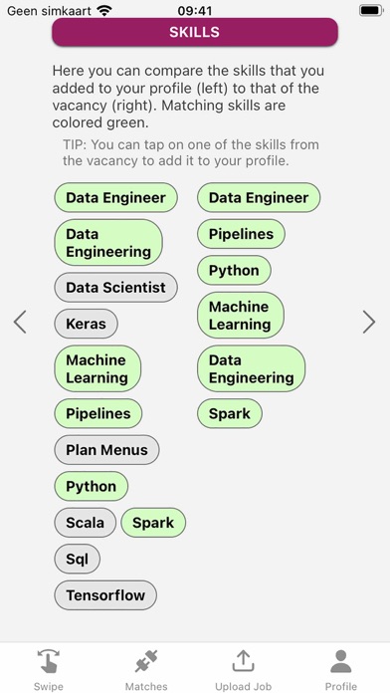Select the Scala skill chip
The image size is (390, 693).
86,523
